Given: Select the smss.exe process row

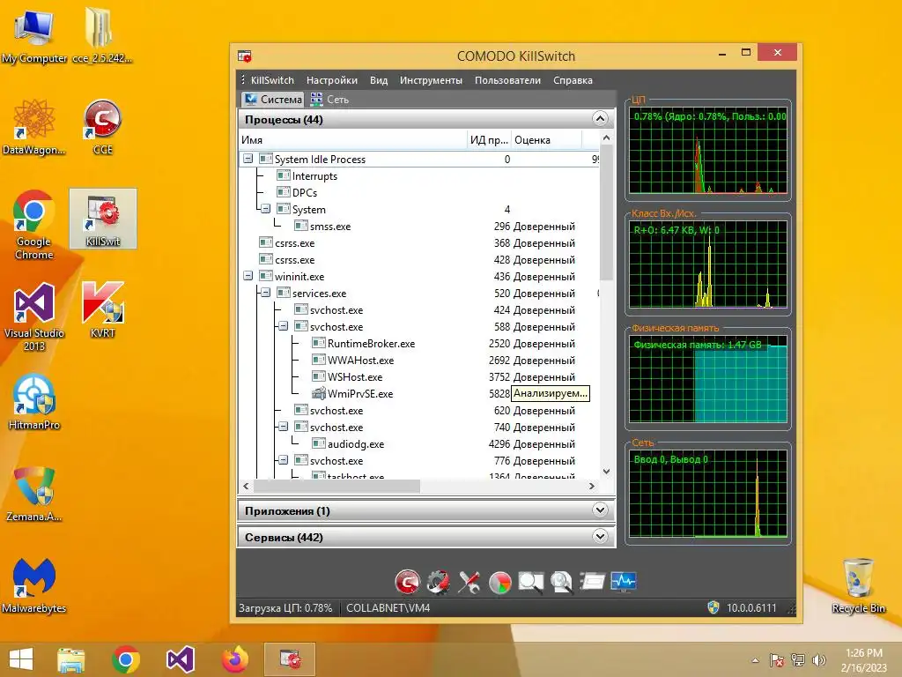Looking at the screenshot, I should click(419, 227).
